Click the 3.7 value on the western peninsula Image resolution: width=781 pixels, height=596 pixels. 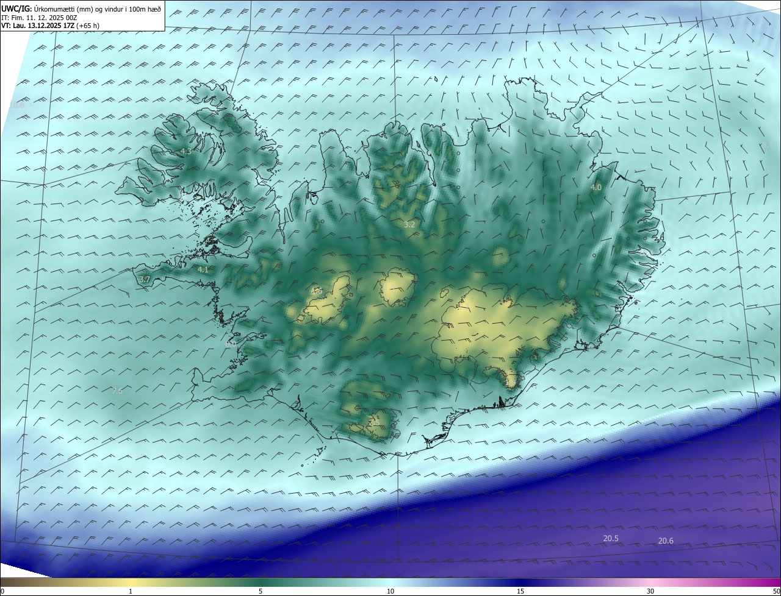[x=145, y=279]
